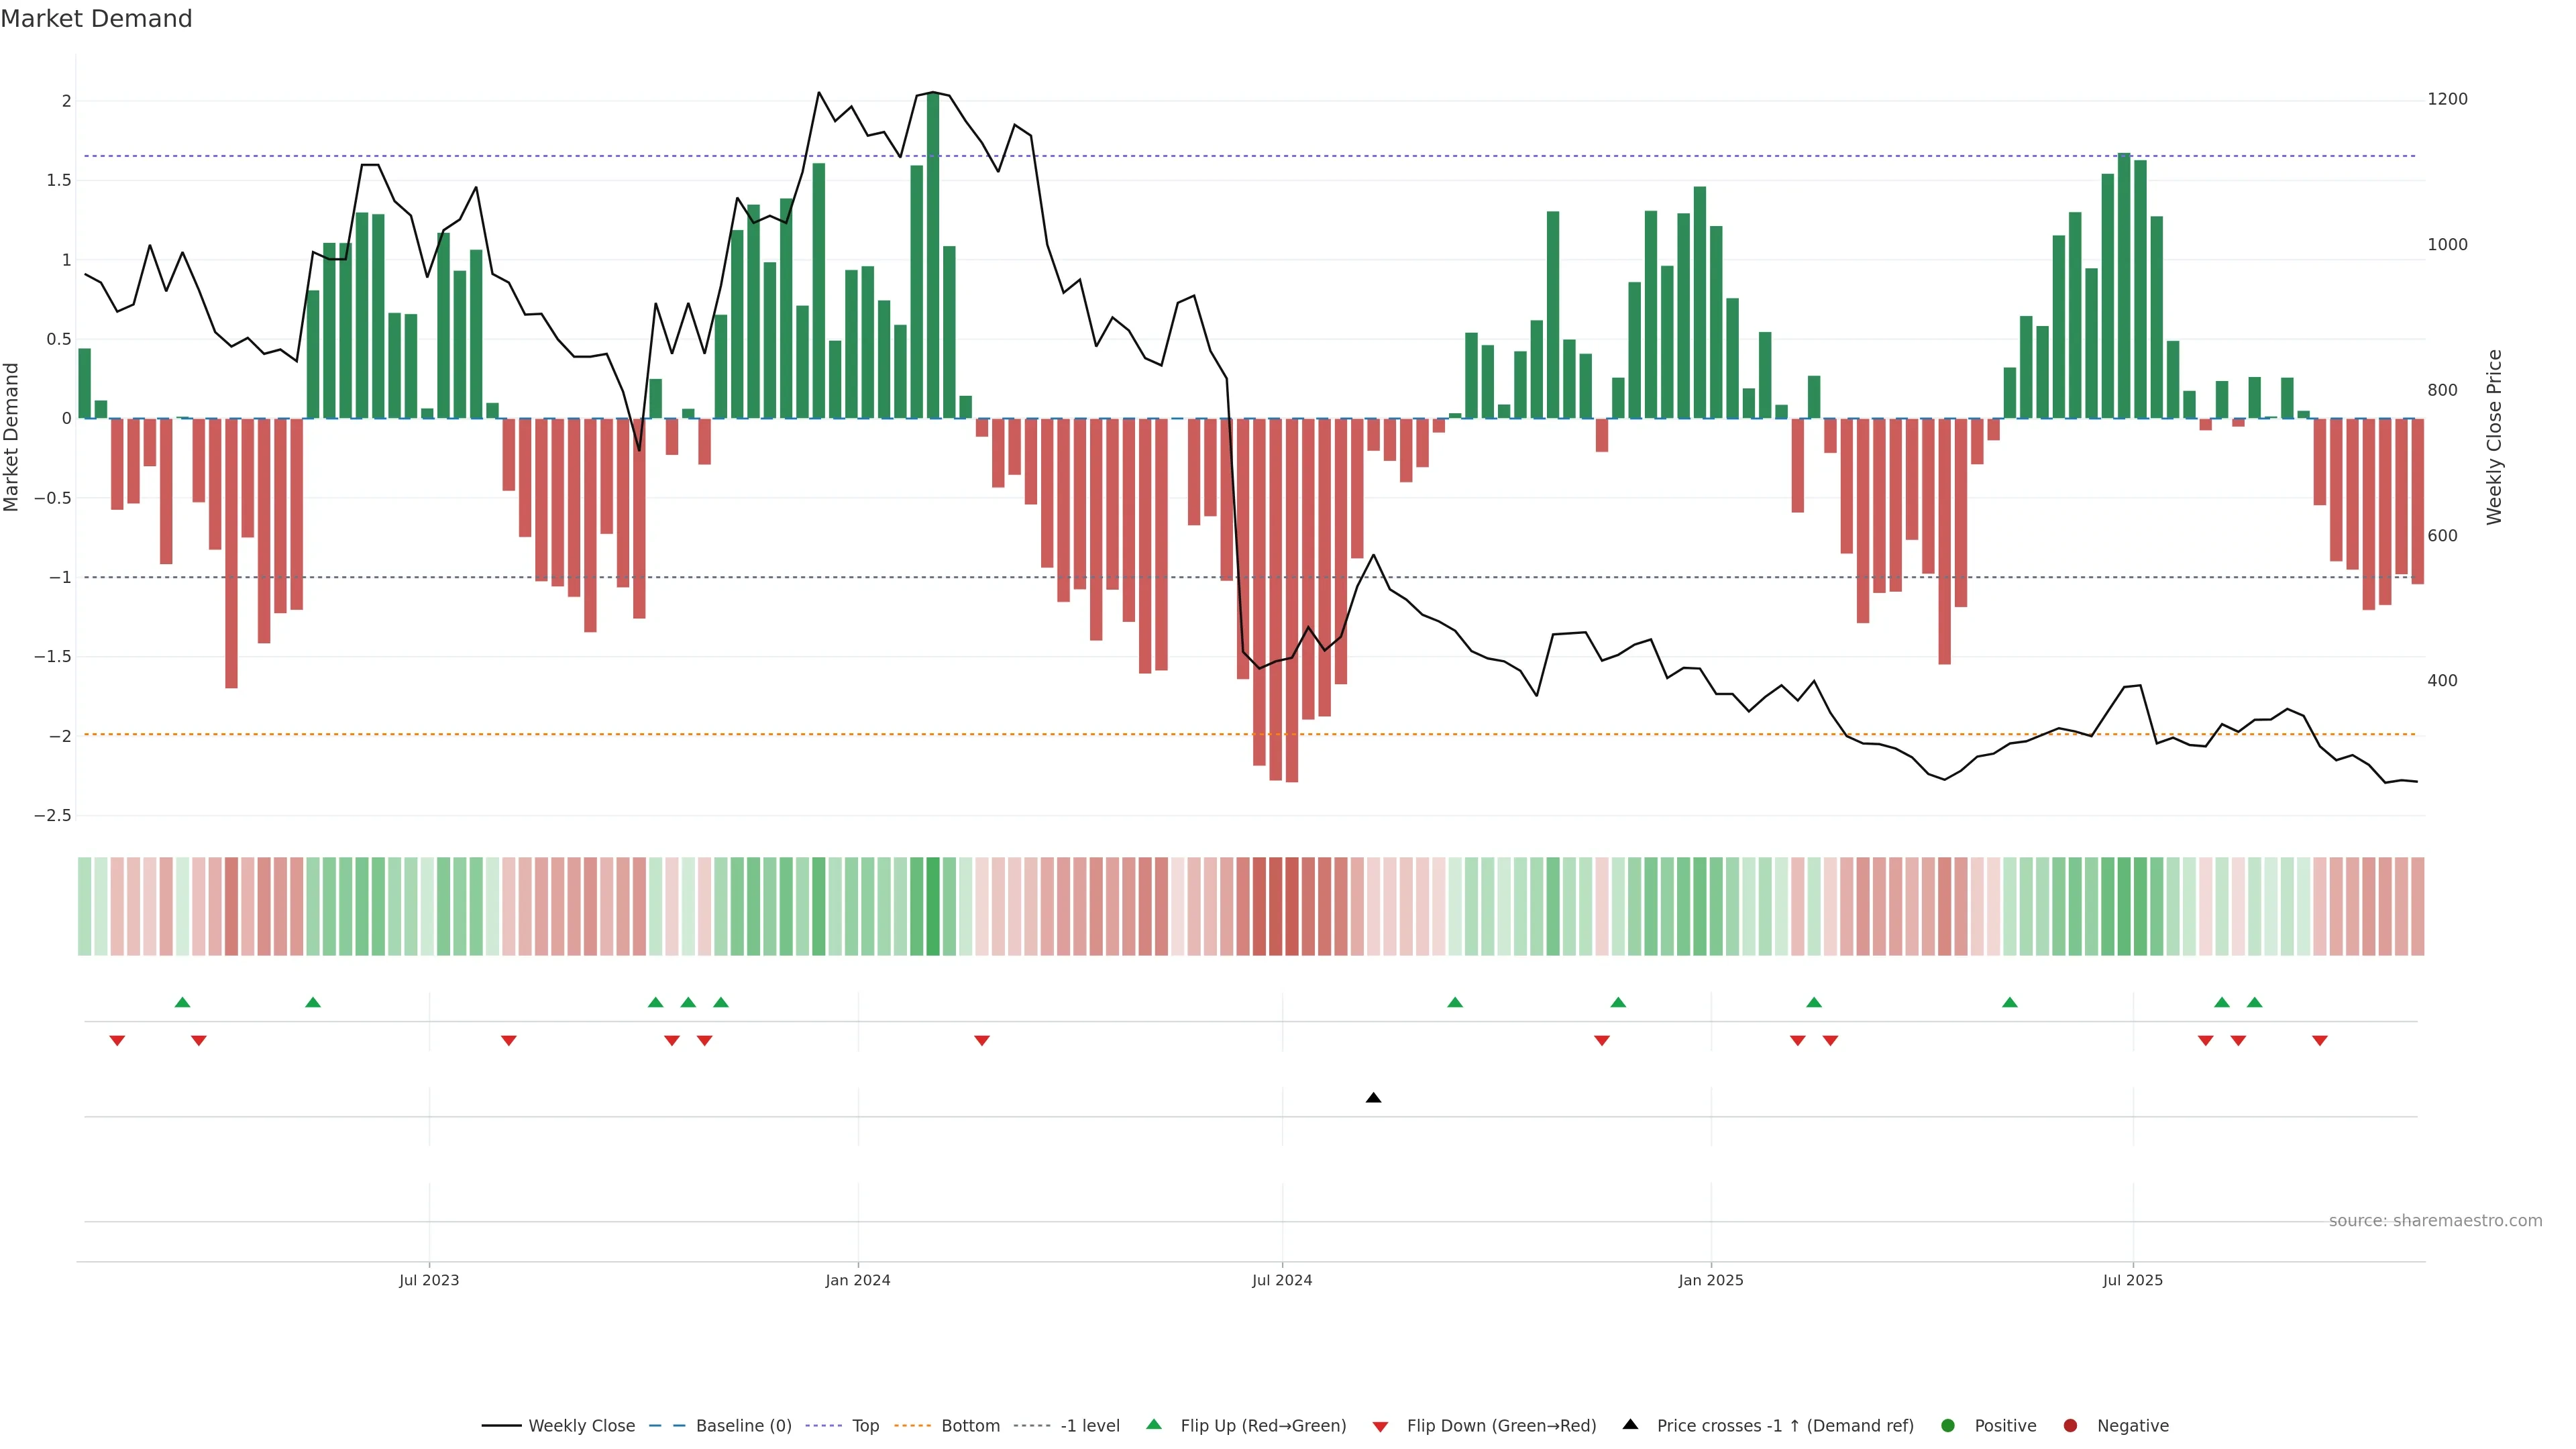2576x1449 pixels.
Task: Click the Market Demand chart title
Action: coord(96,19)
